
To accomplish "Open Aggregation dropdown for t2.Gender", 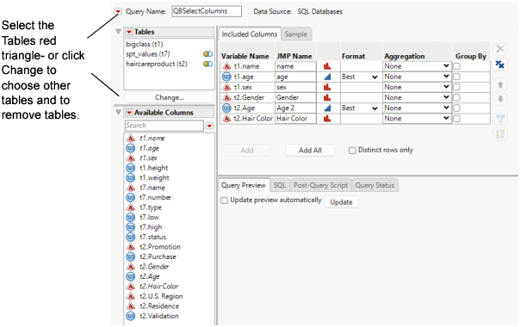I will 417,97.
